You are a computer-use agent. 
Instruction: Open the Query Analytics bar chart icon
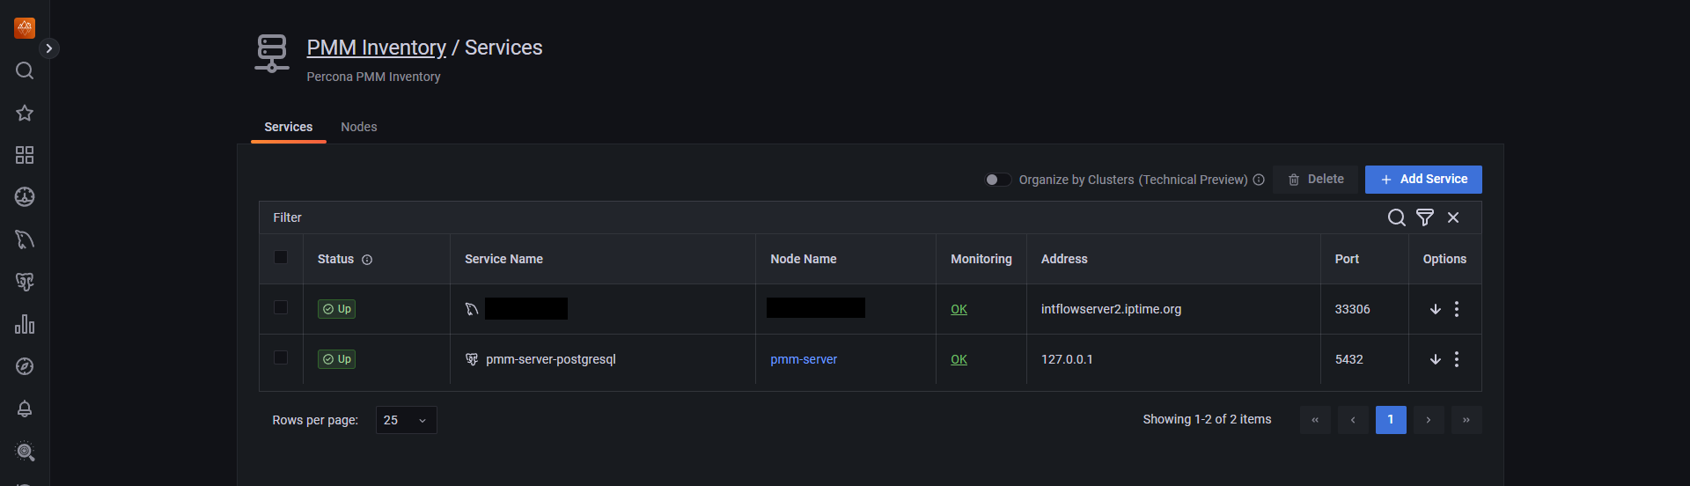pos(25,324)
